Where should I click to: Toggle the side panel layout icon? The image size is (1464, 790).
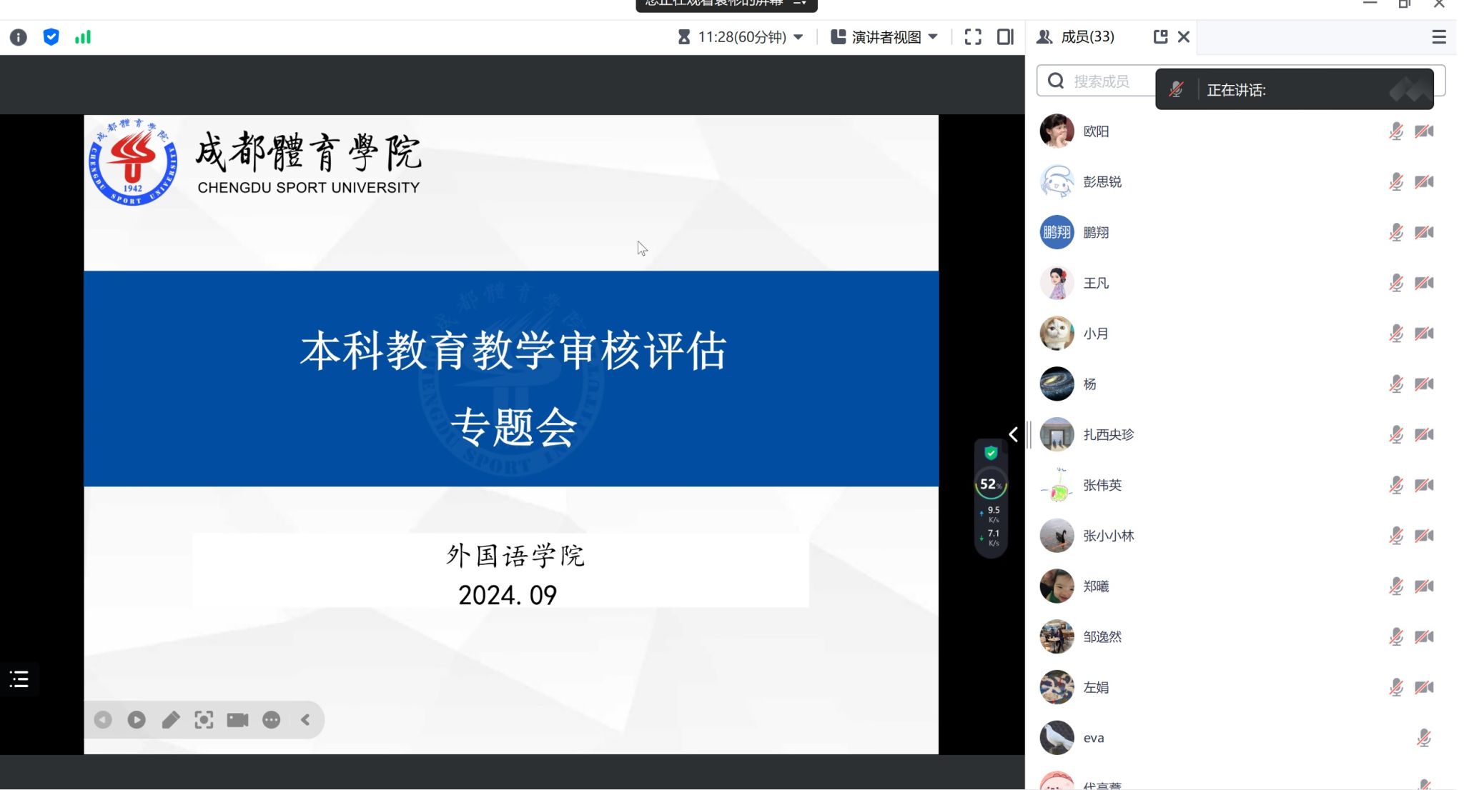coord(1005,37)
